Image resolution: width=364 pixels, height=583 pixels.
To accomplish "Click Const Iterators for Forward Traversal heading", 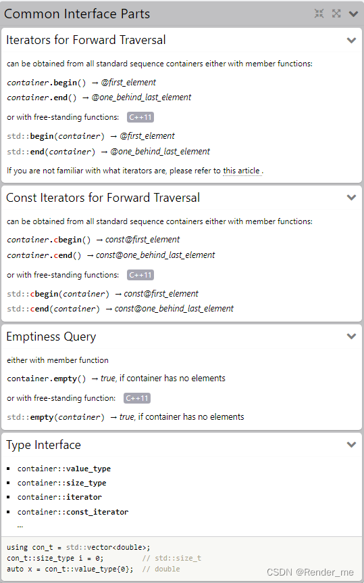I will click(x=103, y=198).
